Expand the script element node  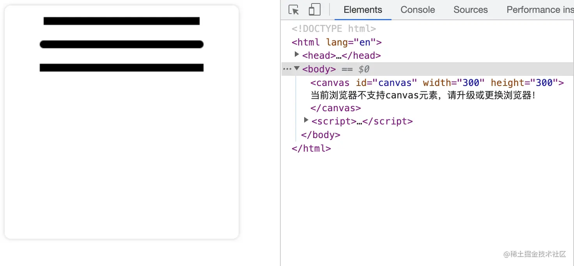306,120
